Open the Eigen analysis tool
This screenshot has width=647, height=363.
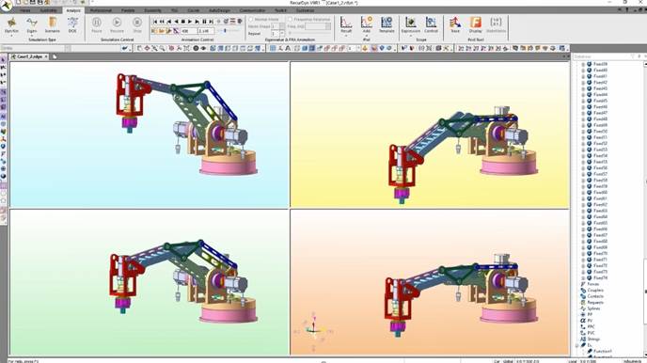coord(32,24)
